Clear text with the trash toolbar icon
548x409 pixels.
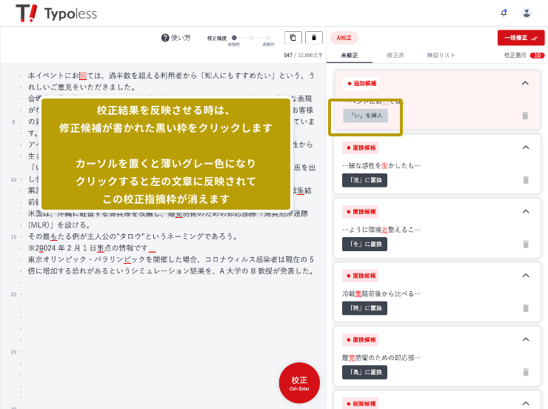click(x=313, y=37)
